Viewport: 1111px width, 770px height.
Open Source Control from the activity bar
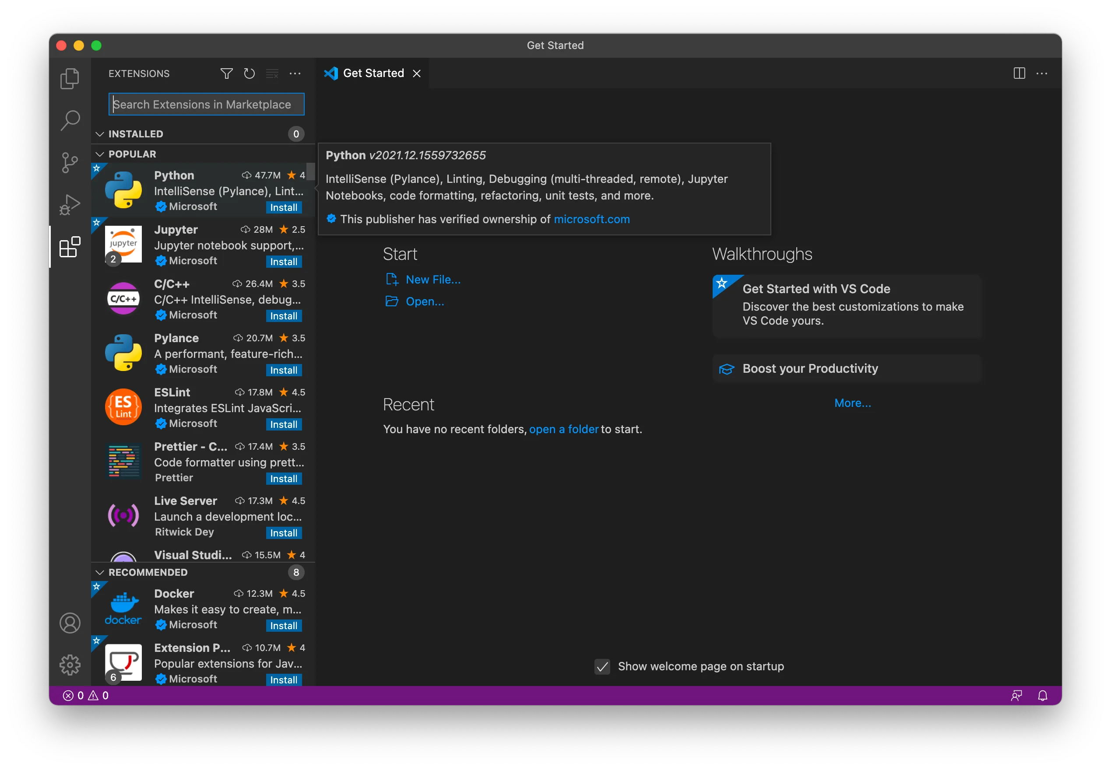pos(70,163)
